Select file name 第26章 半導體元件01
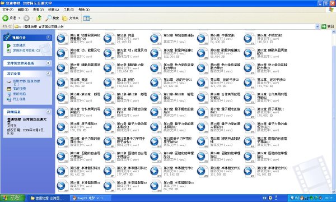This screenshot has height=202, width=336. (179, 168)
